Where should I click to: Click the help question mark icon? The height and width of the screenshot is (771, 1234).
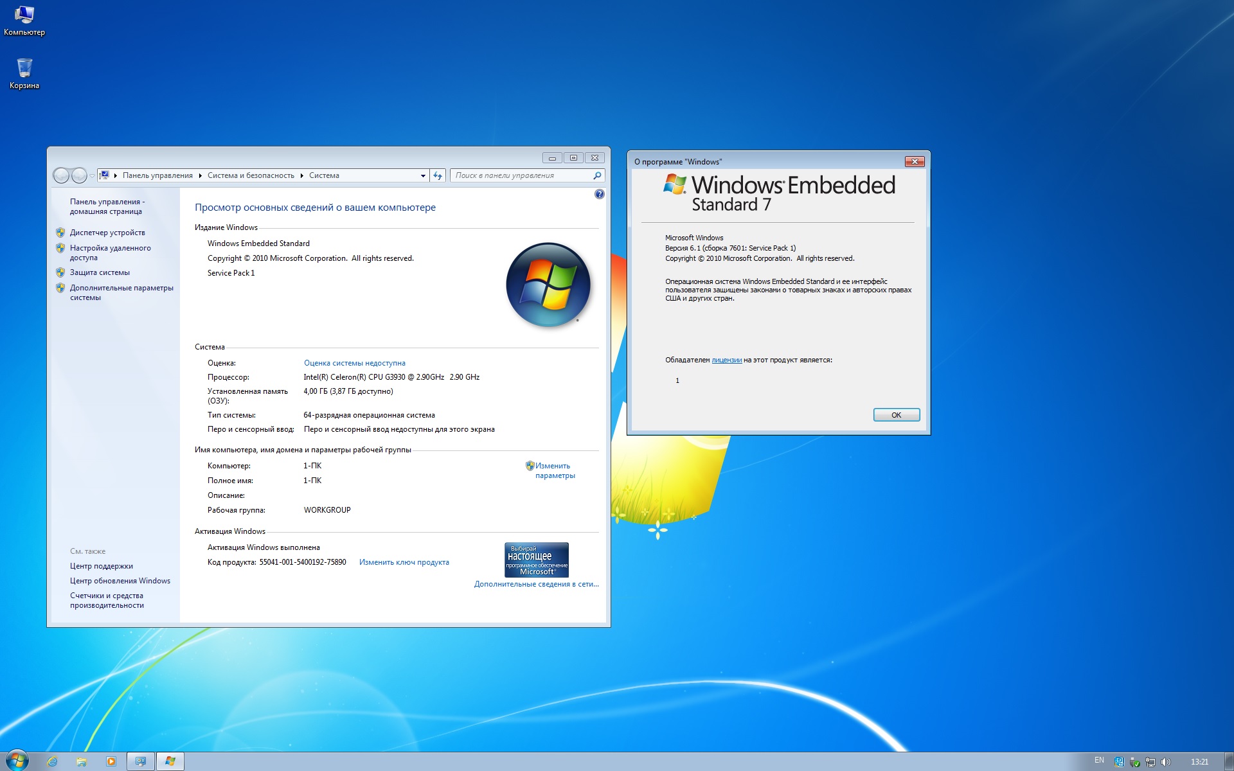(x=599, y=194)
